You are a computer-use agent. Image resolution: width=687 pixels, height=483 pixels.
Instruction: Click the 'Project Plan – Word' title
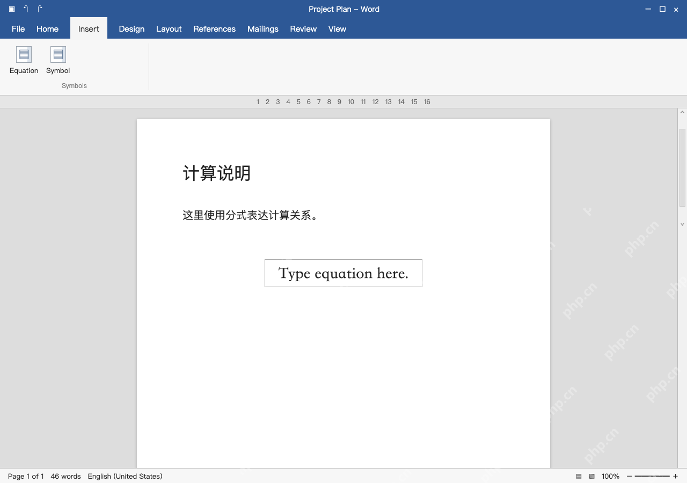344,9
